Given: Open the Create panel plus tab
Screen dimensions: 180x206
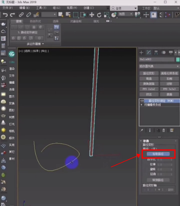Looking at the screenshot, I should (x=141, y=52).
